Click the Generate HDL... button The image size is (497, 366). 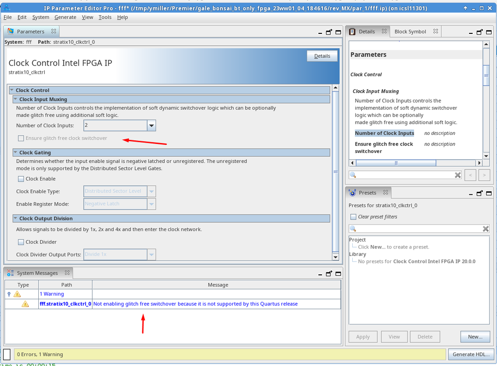coord(471,354)
